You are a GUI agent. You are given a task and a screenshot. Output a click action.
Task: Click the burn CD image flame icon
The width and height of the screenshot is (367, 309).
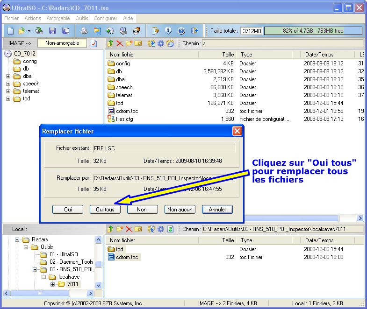(x=137, y=31)
